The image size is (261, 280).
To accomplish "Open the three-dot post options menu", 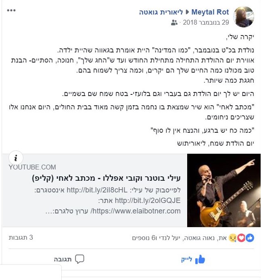I will click(x=11, y=10).
